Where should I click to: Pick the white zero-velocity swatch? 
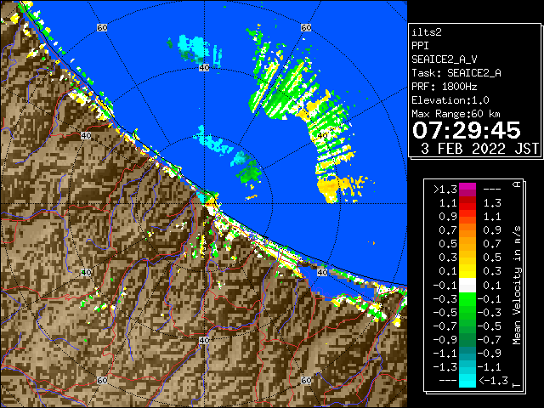[467, 286]
